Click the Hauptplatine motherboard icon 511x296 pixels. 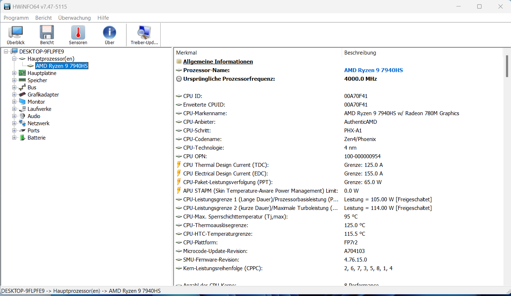pos(22,73)
